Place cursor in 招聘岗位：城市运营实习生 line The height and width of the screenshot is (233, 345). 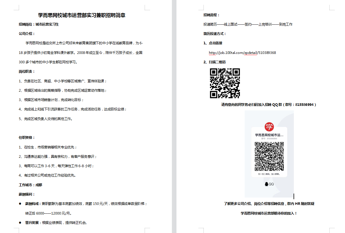coord(39,24)
